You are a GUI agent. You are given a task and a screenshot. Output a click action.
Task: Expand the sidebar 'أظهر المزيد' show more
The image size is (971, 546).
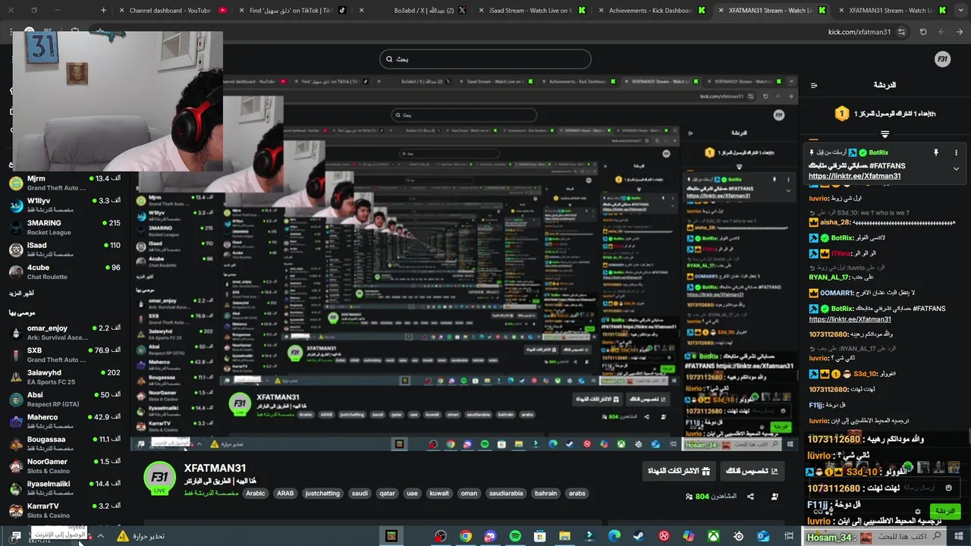point(21,293)
